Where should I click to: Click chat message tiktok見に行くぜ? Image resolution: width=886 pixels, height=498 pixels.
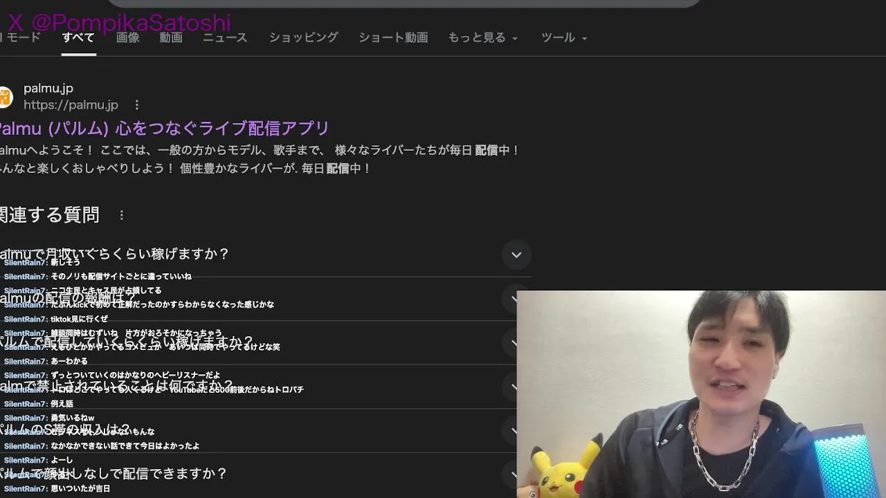[x=79, y=319]
